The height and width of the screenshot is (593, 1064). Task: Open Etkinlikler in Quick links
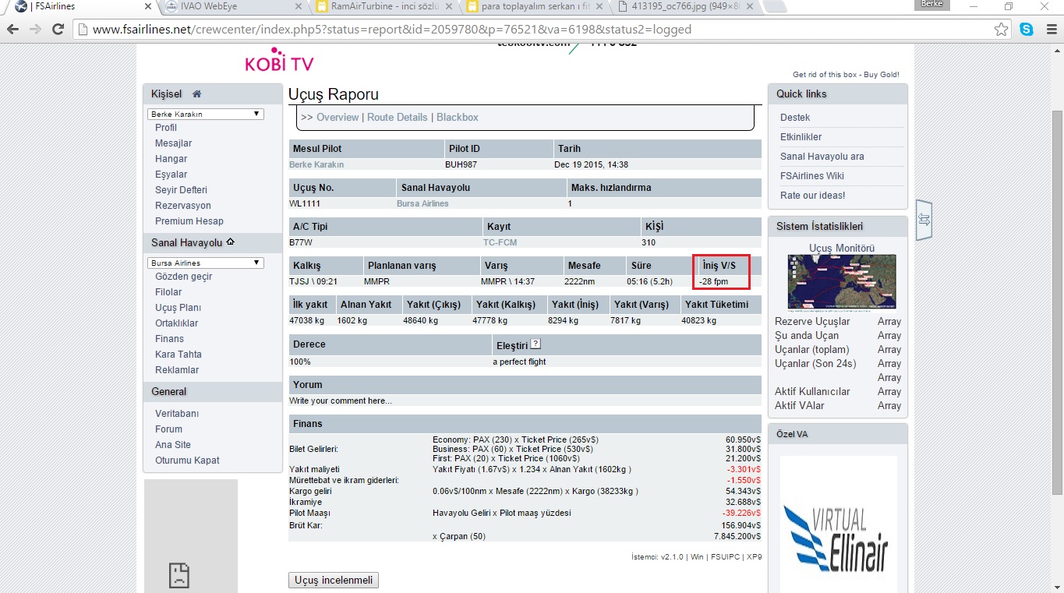coord(801,137)
